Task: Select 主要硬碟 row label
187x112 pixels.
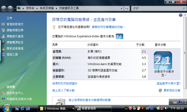Action: (x=58, y=77)
